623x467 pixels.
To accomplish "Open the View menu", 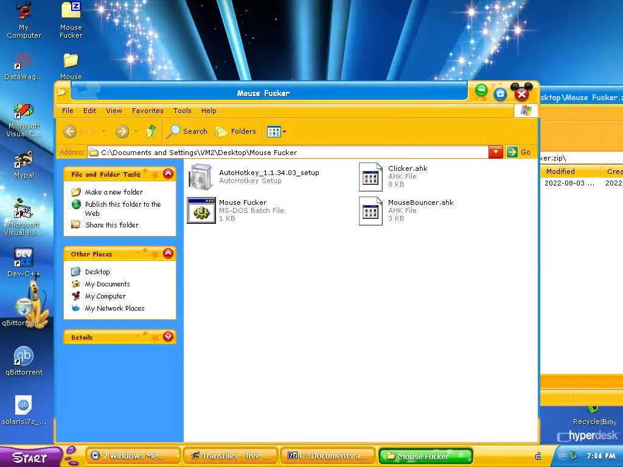I will pos(114,111).
